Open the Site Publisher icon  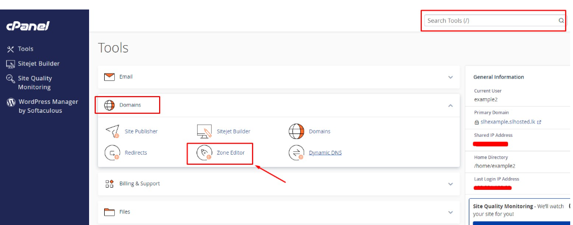pyautogui.click(x=113, y=131)
